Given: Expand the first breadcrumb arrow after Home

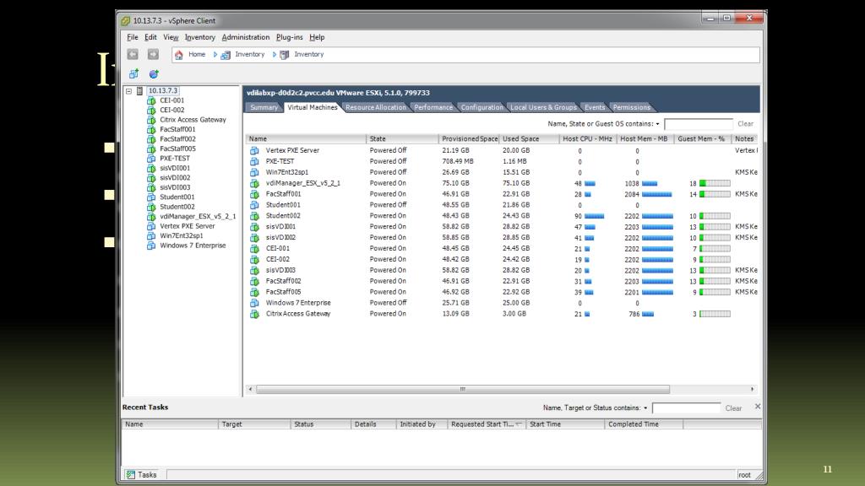Looking at the screenshot, I should point(215,55).
